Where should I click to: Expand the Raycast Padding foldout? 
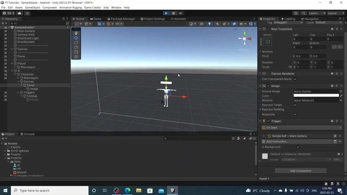[260, 109]
